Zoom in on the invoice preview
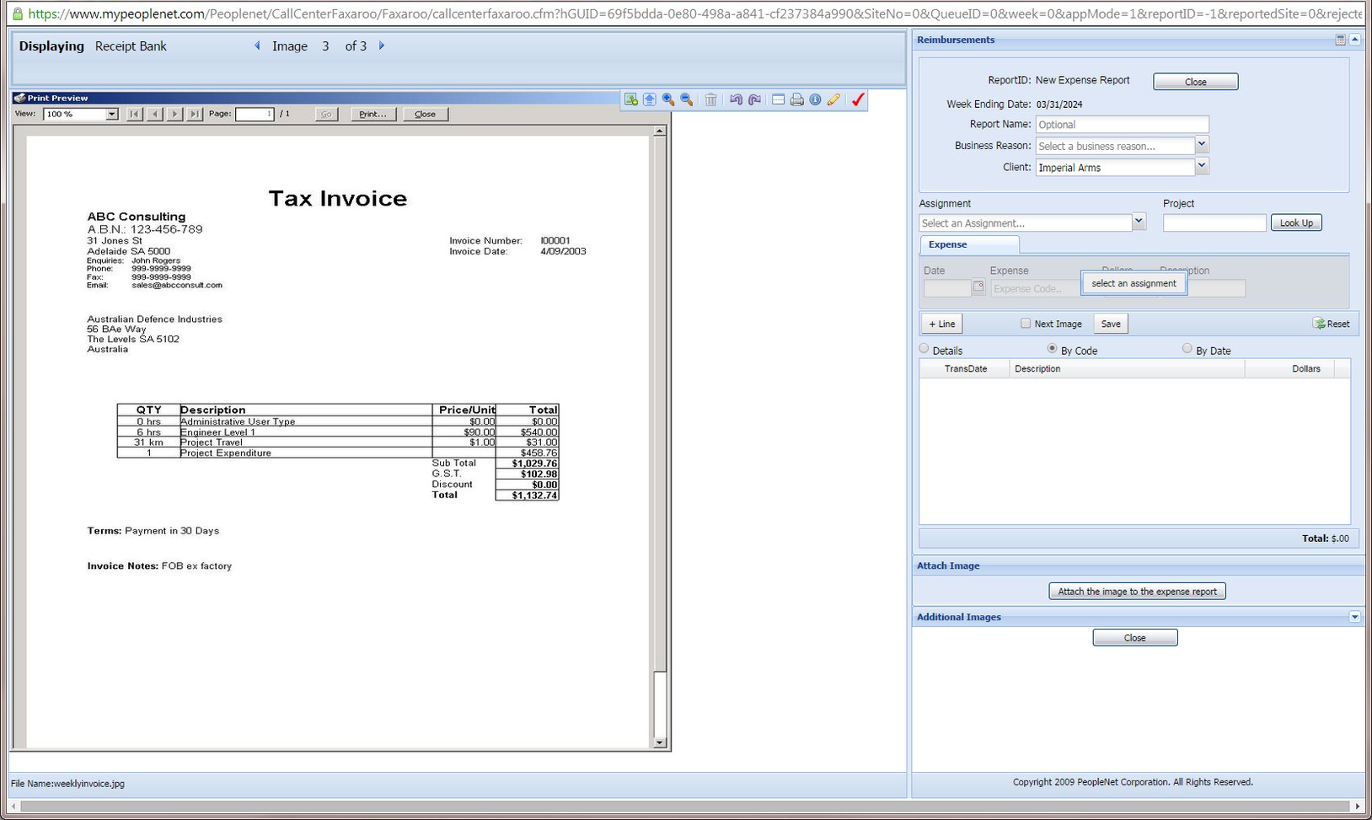Screen dimensions: 1372x820 tap(667, 99)
